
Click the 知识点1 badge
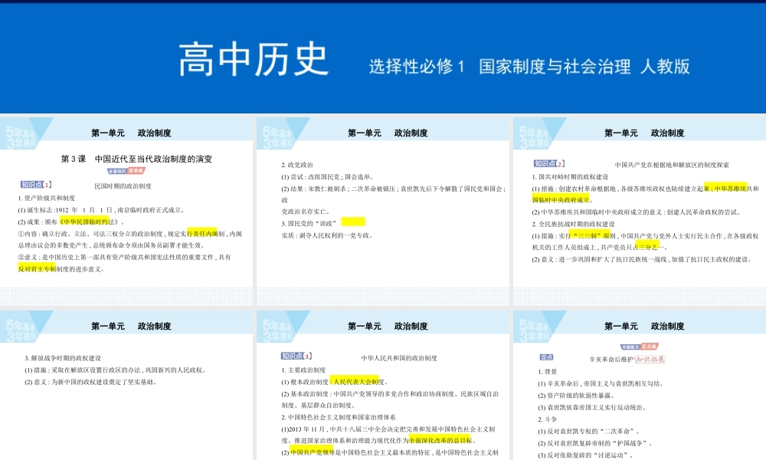tap(36, 184)
